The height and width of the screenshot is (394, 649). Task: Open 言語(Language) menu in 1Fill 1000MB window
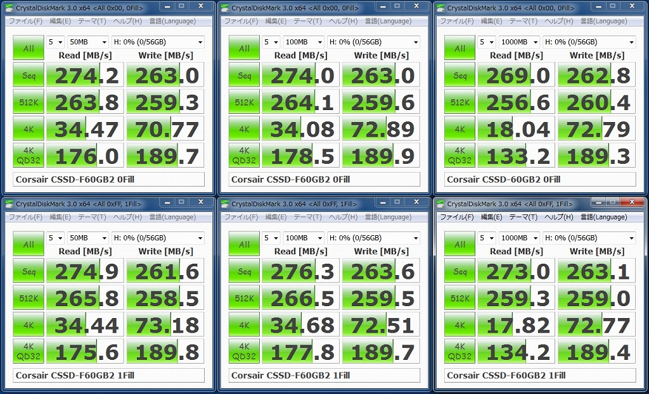pos(603,217)
